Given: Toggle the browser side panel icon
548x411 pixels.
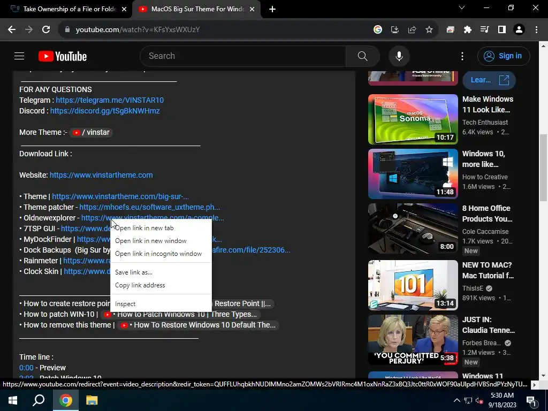Looking at the screenshot, I should point(501,30).
